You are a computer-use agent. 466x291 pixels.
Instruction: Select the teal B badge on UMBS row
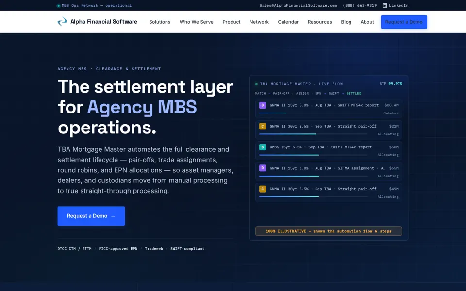(263, 147)
